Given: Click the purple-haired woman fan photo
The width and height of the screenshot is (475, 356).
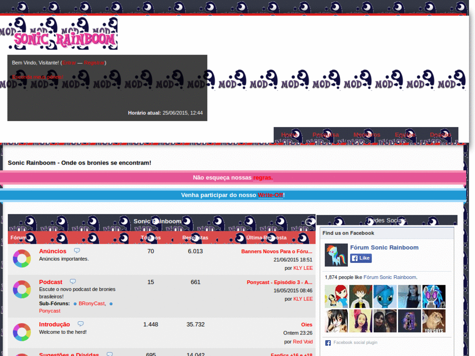Looking at the screenshot, I should pos(360,321).
